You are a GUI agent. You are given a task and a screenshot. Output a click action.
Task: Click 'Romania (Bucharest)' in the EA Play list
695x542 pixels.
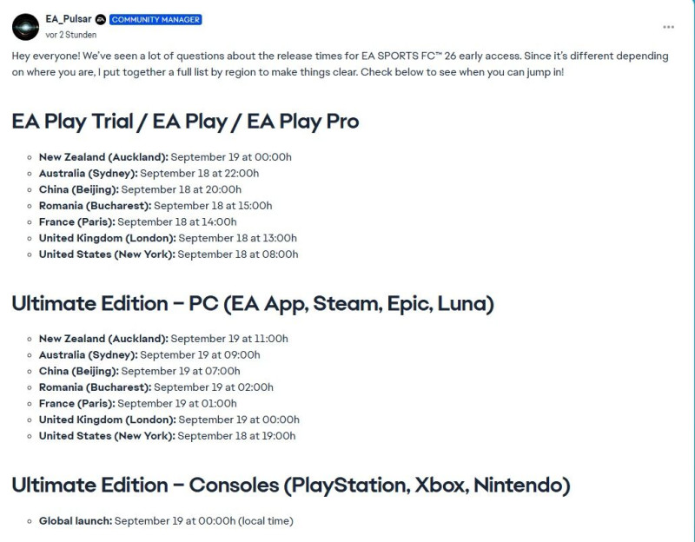click(95, 206)
